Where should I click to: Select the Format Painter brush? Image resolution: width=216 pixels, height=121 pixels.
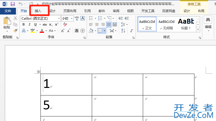click(15, 30)
